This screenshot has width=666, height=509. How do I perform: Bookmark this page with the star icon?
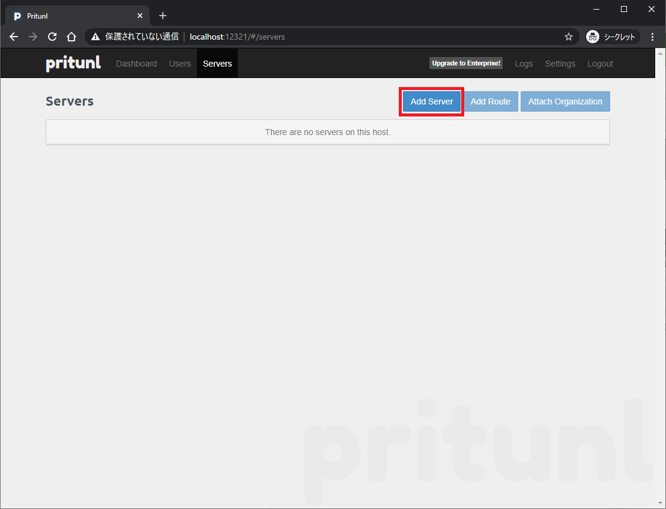pyautogui.click(x=569, y=37)
